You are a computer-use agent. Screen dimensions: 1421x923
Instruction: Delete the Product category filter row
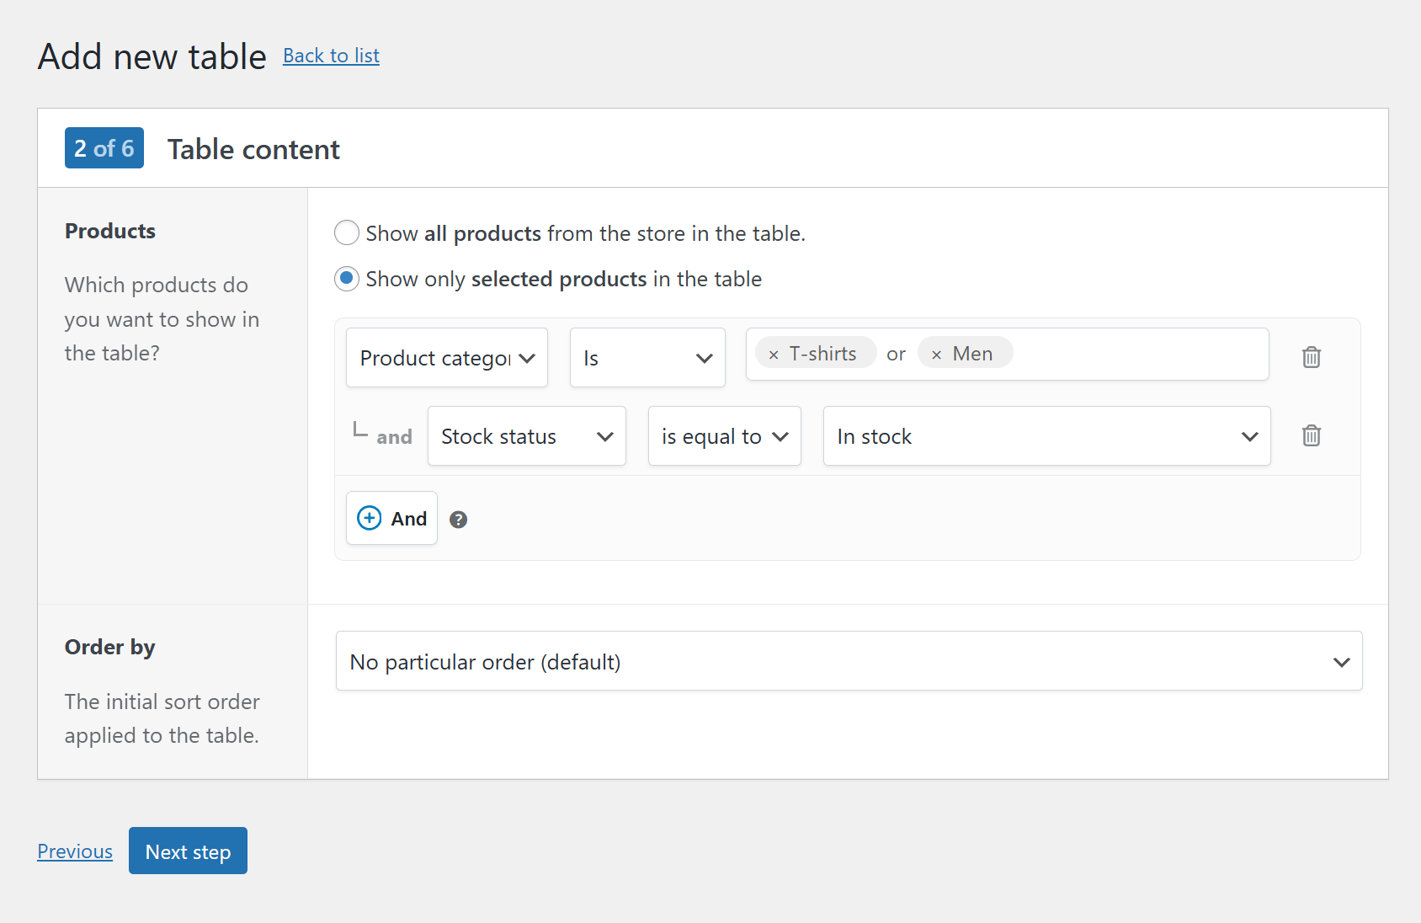click(1311, 357)
